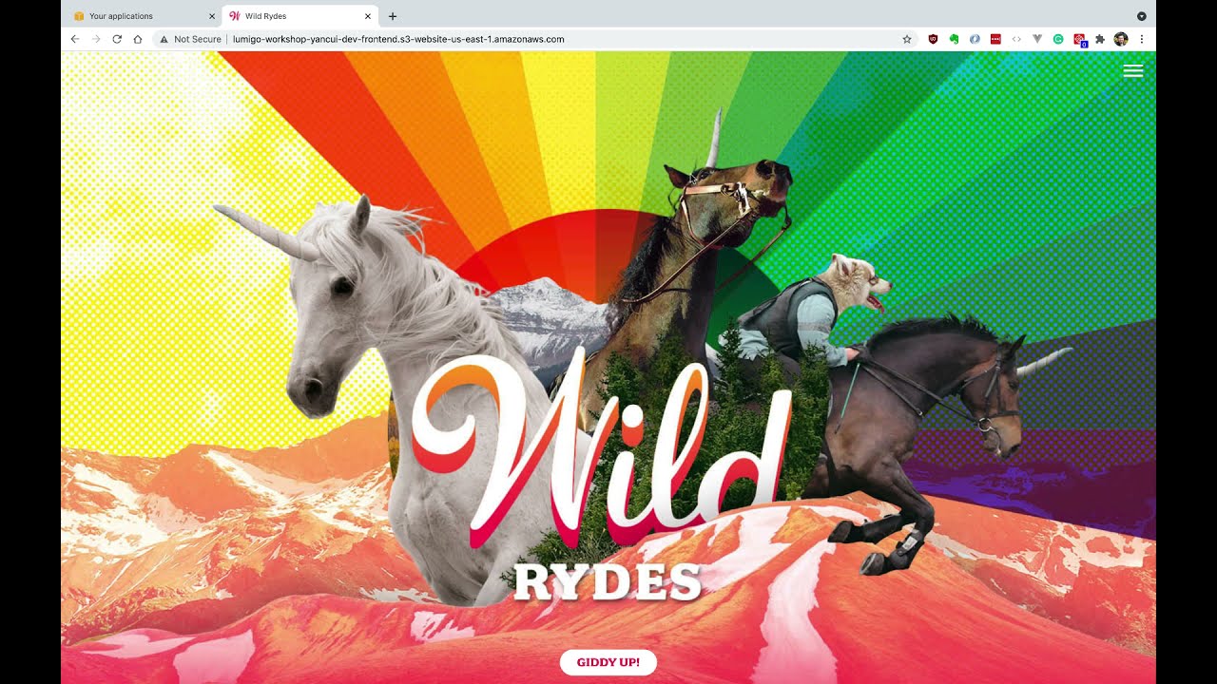Viewport: 1217px width, 684px height.
Task: Click the red extension with badge zero
Action: tap(1080, 40)
